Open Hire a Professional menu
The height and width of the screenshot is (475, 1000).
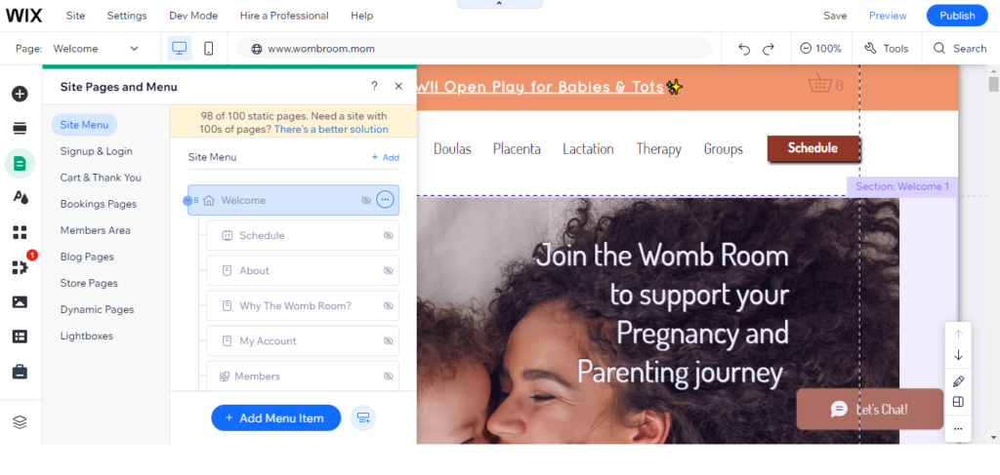click(x=284, y=16)
